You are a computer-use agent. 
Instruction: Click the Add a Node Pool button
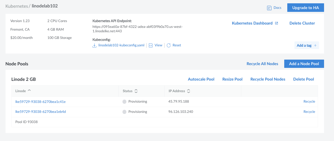(x=304, y=64)
